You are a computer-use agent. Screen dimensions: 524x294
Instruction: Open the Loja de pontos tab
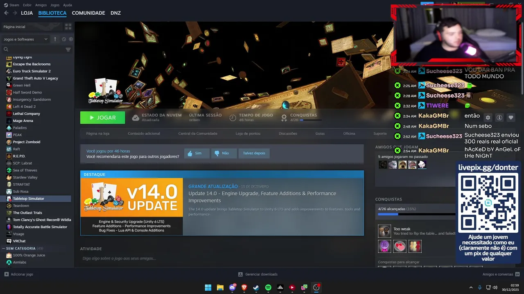pos(248,134)
